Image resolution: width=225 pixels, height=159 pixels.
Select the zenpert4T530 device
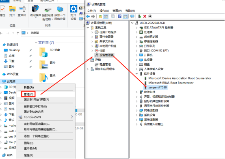158,87
